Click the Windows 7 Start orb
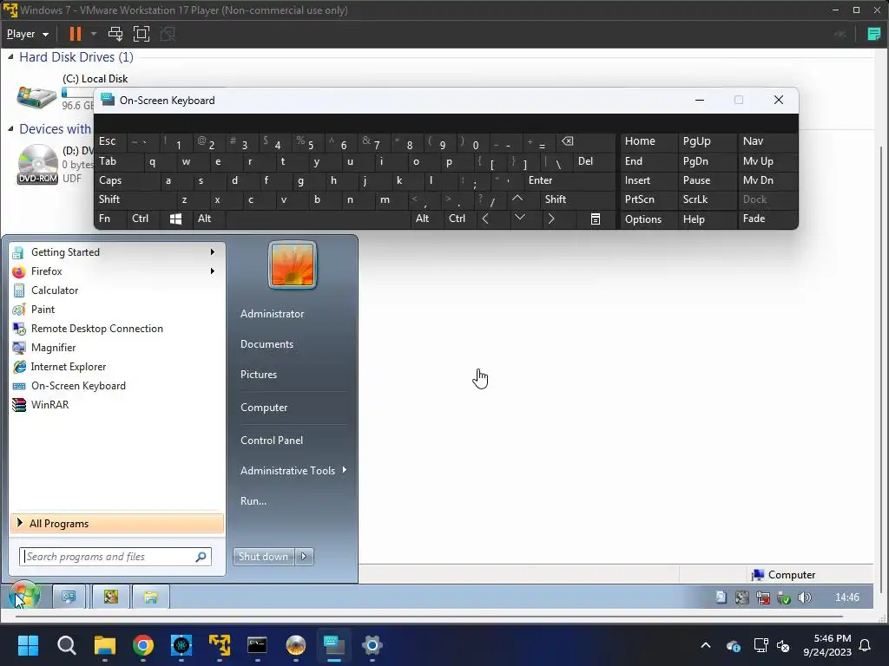 [x=23, y=597]
